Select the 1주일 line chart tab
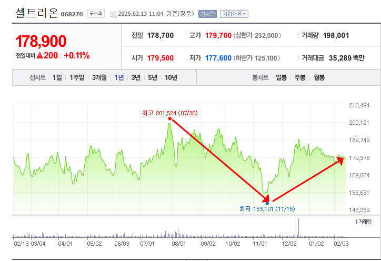Viewport: 381px width, 261px height. point(77,77)
